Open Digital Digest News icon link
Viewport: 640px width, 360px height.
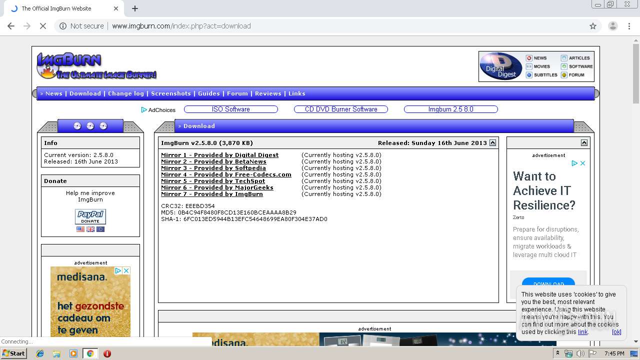536,58
